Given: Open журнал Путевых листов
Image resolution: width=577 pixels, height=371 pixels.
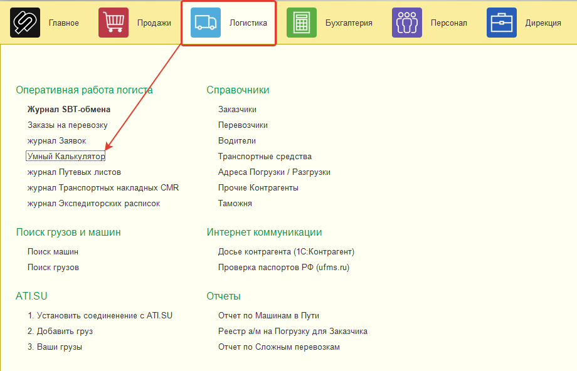Looking at the screenshot, I should pos(74,172).
